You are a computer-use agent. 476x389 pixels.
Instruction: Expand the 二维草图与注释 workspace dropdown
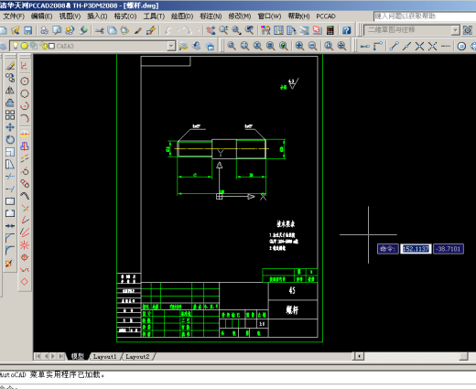point(455,30)
